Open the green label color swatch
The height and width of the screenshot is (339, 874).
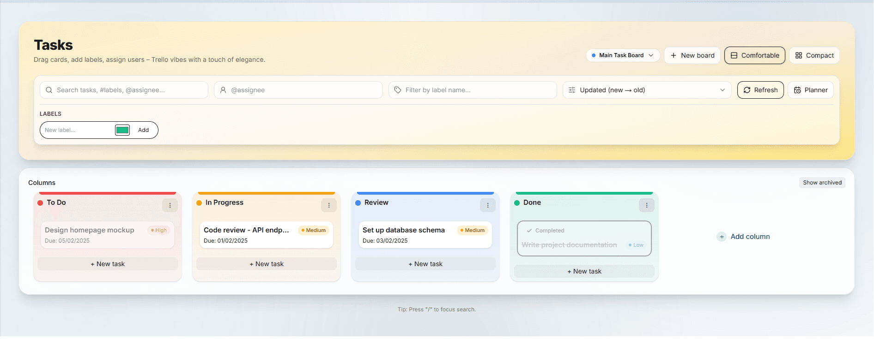(122, 130)
